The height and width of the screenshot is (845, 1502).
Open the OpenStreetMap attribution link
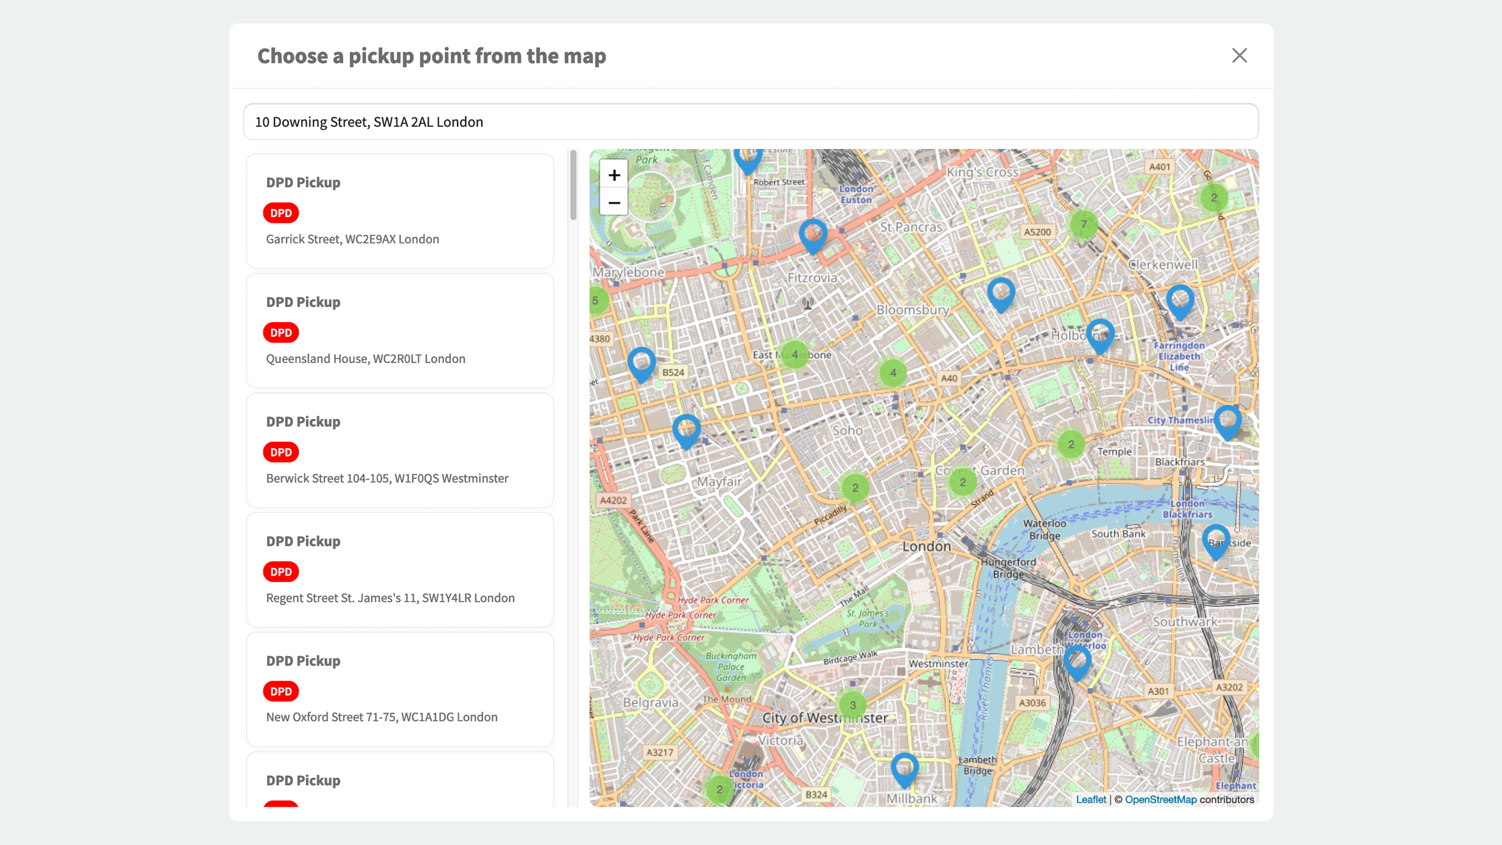coord(1161,799)
